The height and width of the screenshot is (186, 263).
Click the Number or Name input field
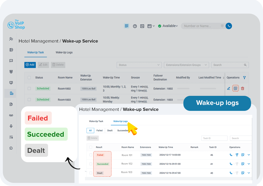coord(201,26)
